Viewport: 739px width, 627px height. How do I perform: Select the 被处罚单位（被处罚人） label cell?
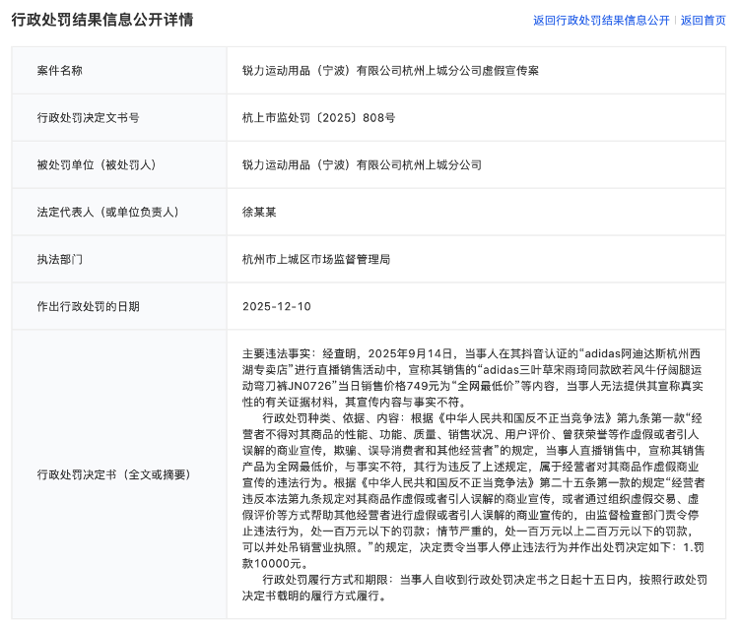(x=97, y=164)
